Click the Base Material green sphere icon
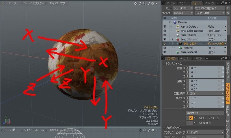The image size is (231, 138). [x=178, y=52]
